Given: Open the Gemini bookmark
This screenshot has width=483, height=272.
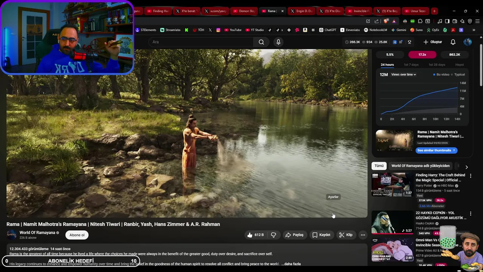Looking at the screenshot, I should (399, 30).
